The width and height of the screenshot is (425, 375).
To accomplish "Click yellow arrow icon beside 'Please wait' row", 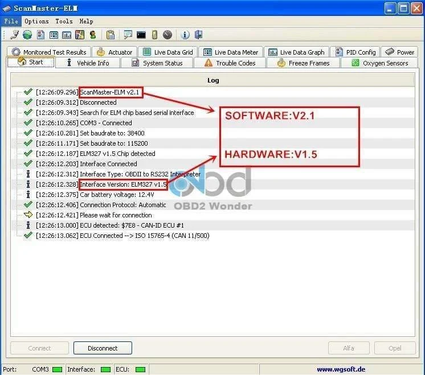I will (28, 215).
